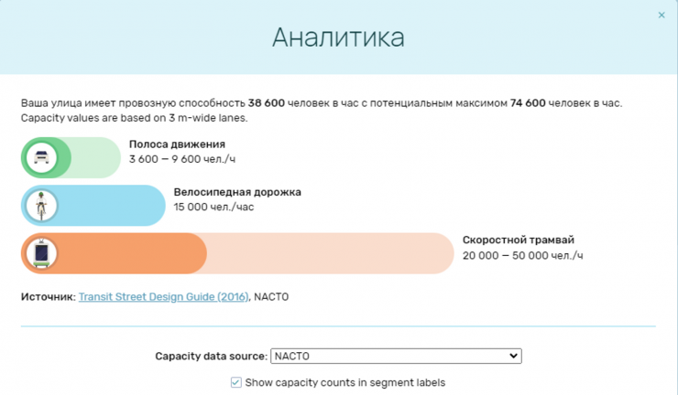Screen dimensions: 678x395
Task: Click the bold 38 600 capacity value
Action: 267,103
